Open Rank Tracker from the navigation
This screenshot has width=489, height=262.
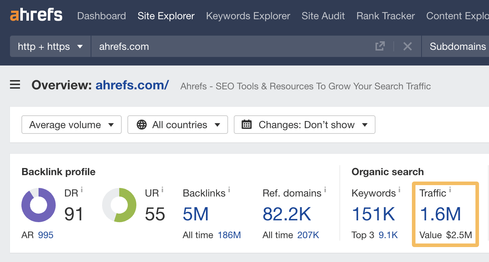[x=385, y=16]
